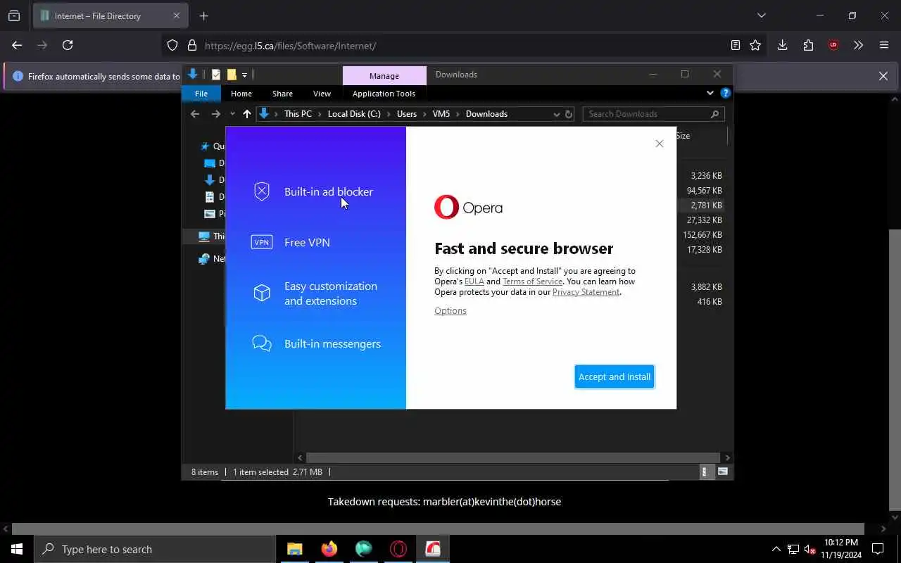This screenshot has width=901, height=563.
Task: Open the Terms of Service link
Action: [x=532, y=281]
